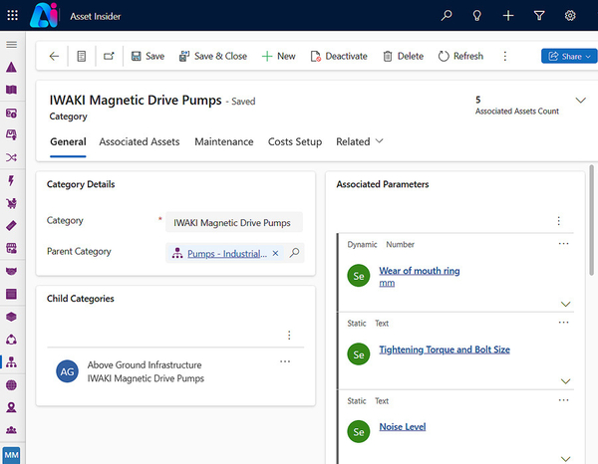Open the settings gear icon
598x464 pixels.
[570, 16]
